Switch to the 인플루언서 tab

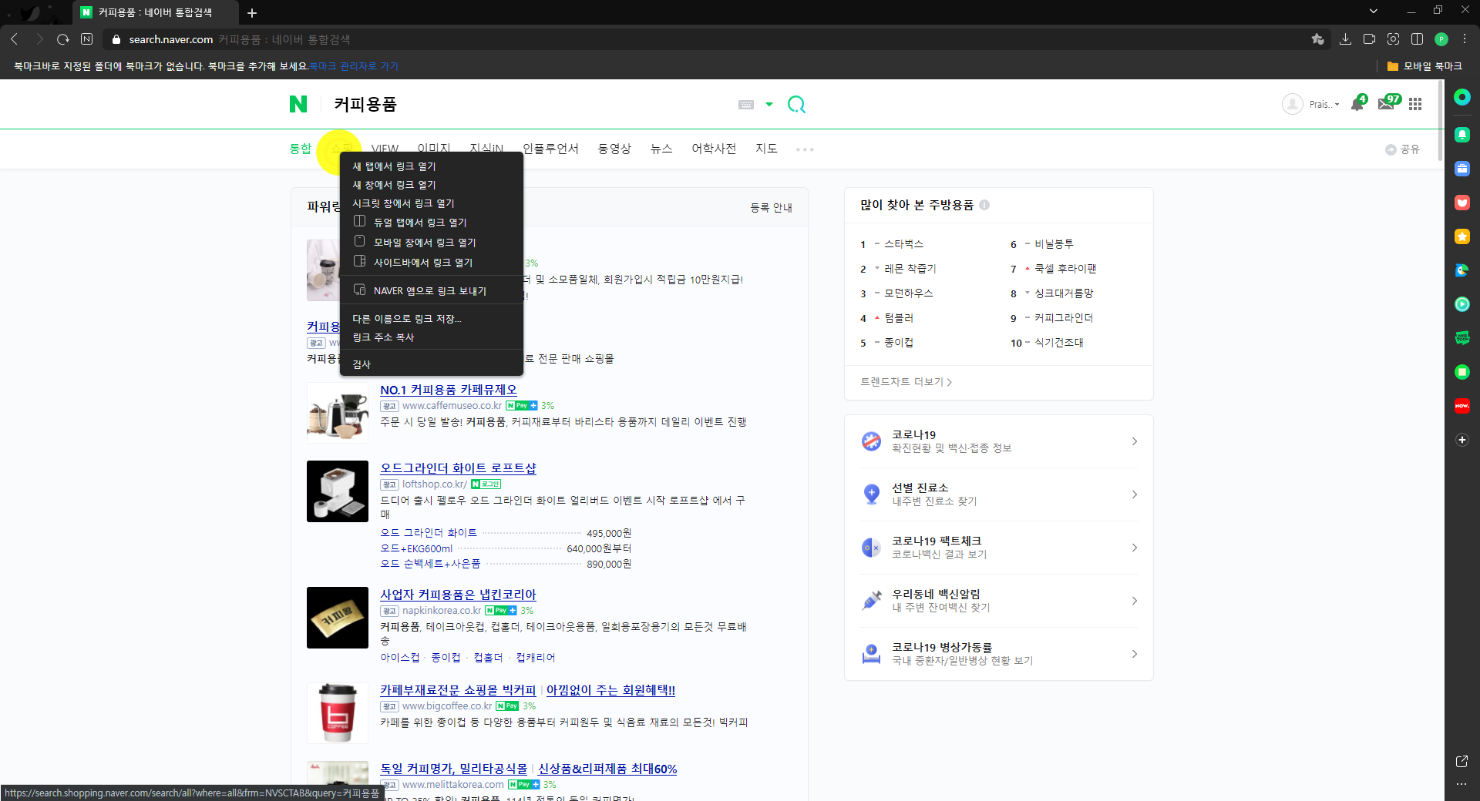[x=550, y=149]
